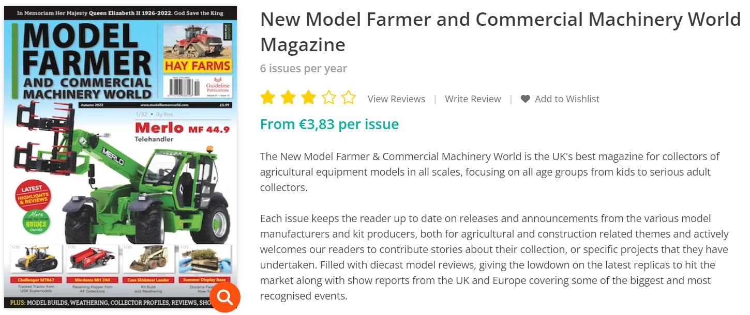Click the wishlist heart icon
Viewport: 750px width, 315px height.
click(x=525, y=99)
